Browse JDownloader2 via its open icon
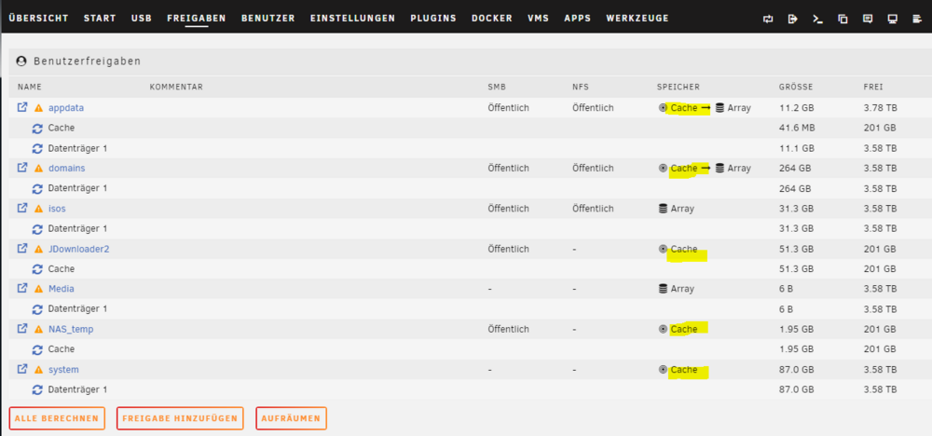 click(x=22, y=249)
